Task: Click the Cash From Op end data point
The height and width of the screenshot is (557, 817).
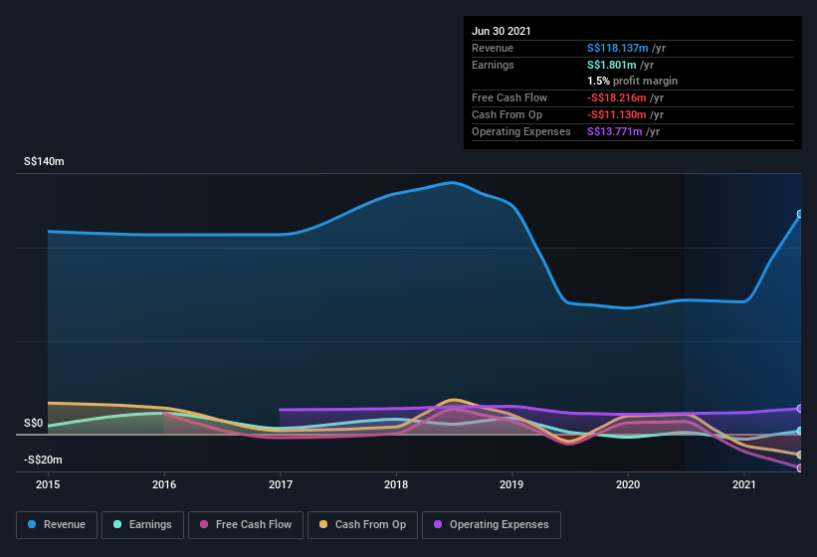Action: [800, 455]
